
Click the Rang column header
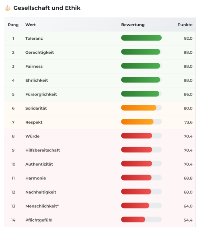pos(13,25)
